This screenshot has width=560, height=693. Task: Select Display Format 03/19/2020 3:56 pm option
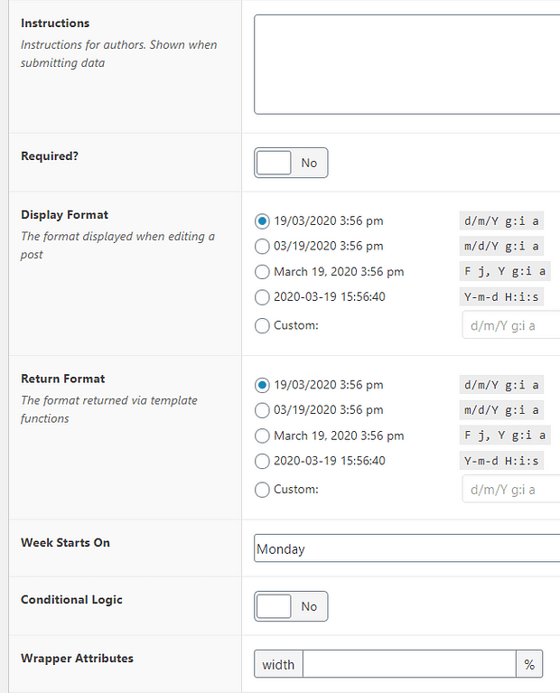coord(263,246)
